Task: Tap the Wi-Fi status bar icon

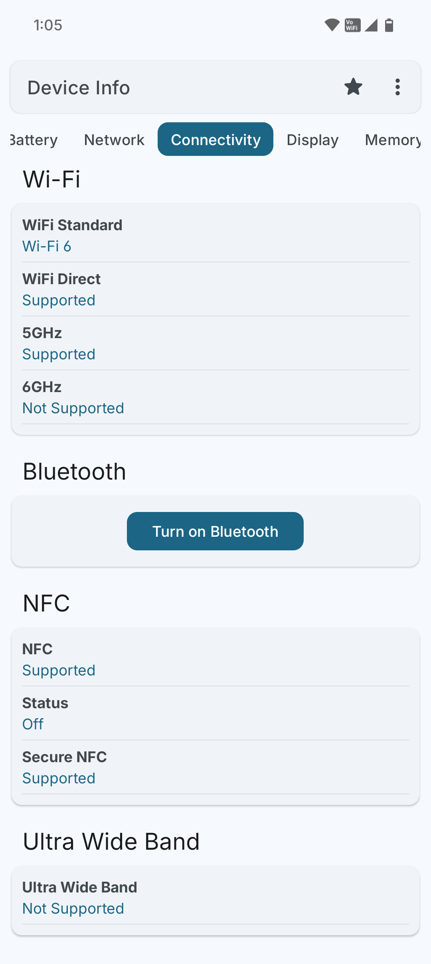Action: [x=332, y=25]
